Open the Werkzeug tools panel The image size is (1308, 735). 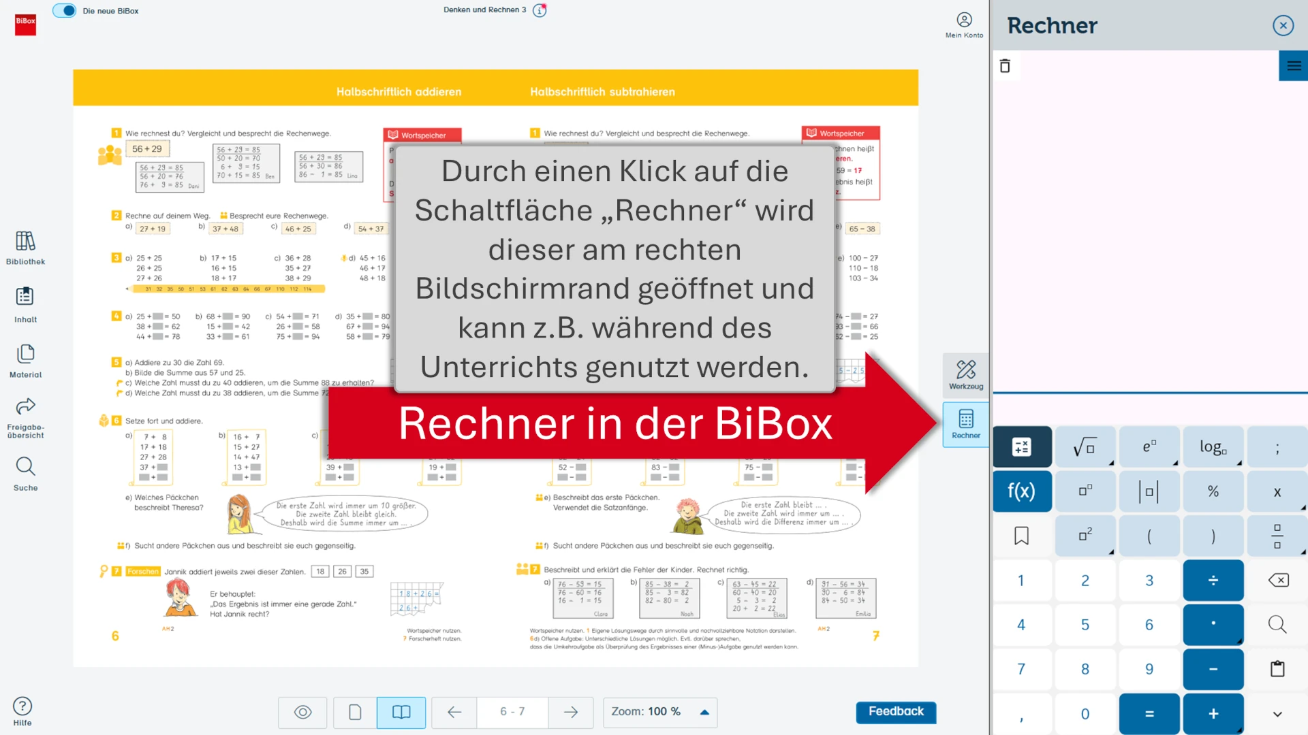966,375
